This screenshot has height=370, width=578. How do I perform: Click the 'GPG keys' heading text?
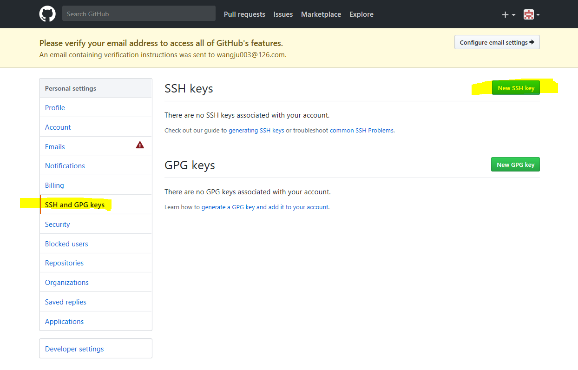coord(190,165)
